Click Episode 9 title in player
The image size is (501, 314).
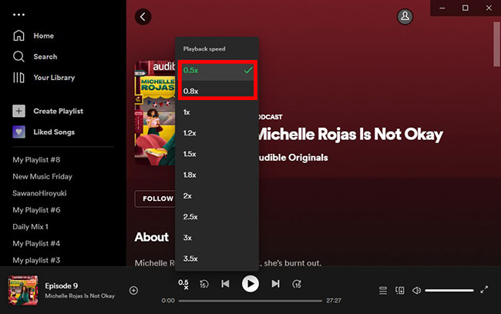tap(62, 286)
